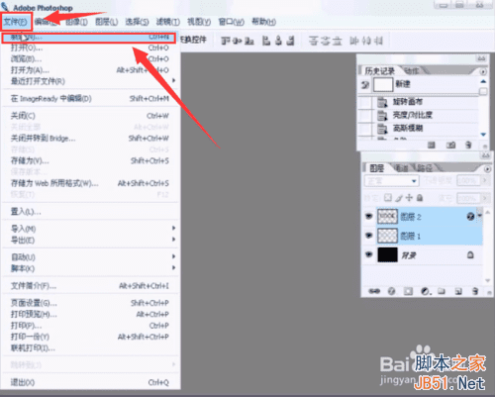Toggle visibility of the 背景 layer
The height and width of the screenshot is (397, 495).
tap(369, 254)
